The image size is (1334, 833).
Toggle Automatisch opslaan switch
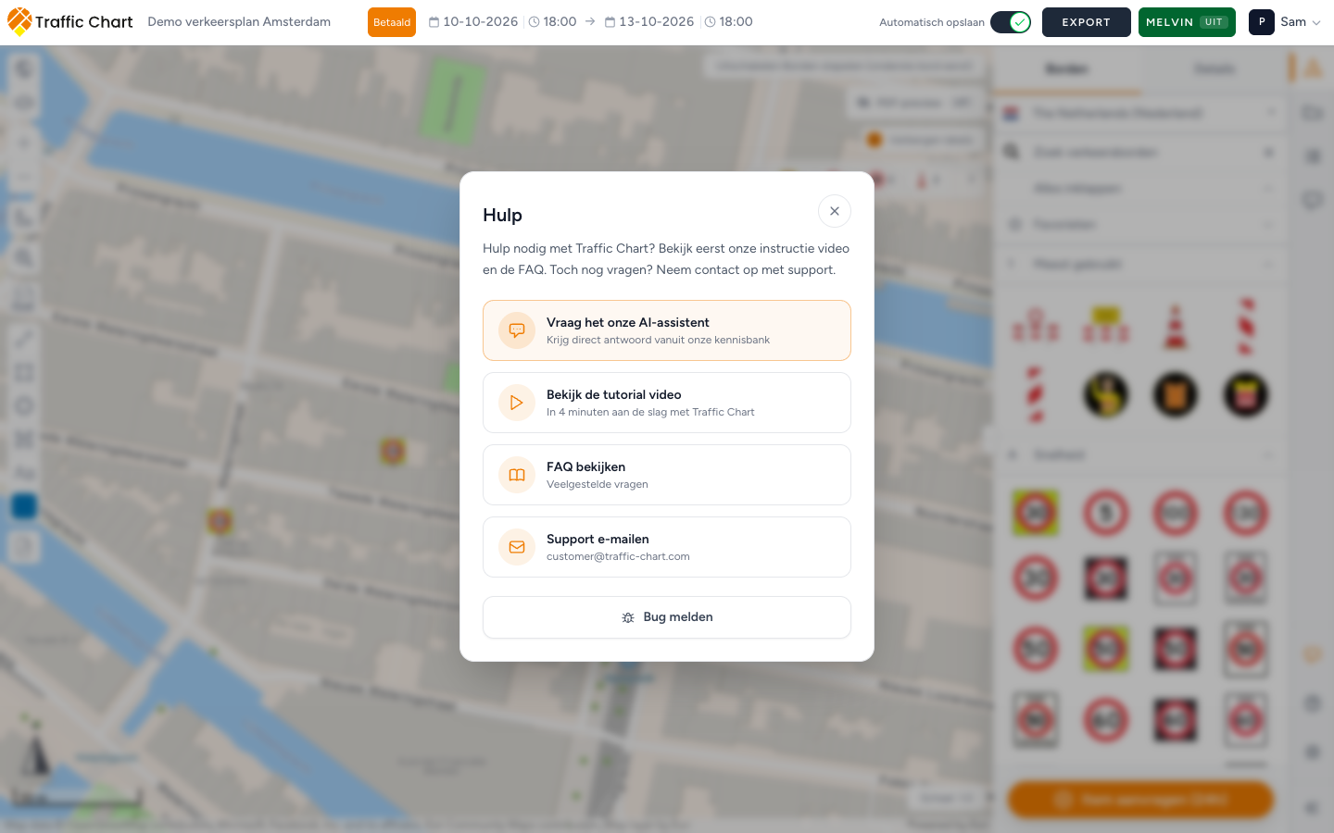1011,22
